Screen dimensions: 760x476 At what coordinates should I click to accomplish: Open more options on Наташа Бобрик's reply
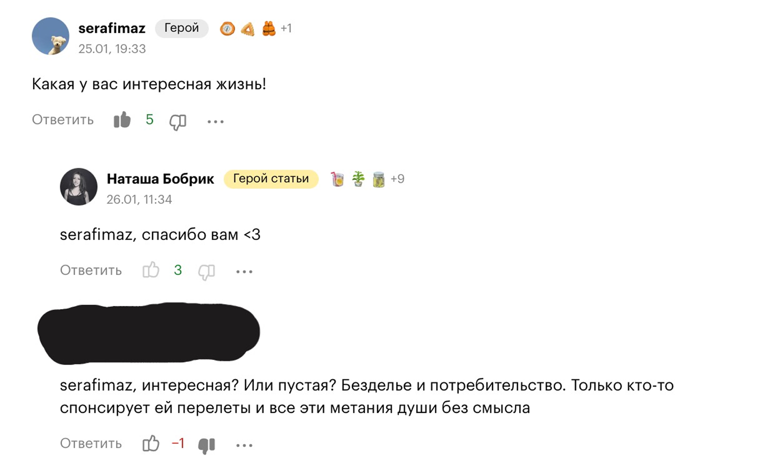tap(244, 271)
